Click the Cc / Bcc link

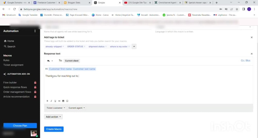[x=246, y=61]
